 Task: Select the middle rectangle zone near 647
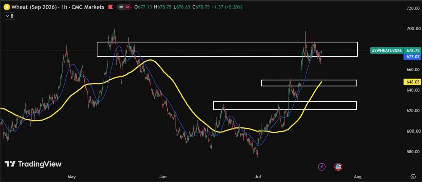click(x=309, y=83)
